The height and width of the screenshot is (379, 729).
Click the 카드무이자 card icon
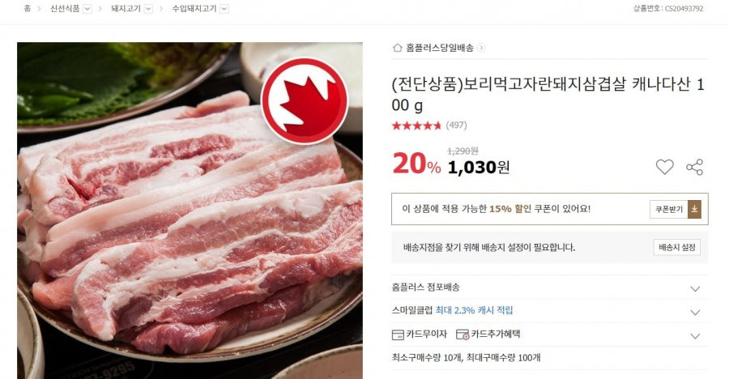398,334
